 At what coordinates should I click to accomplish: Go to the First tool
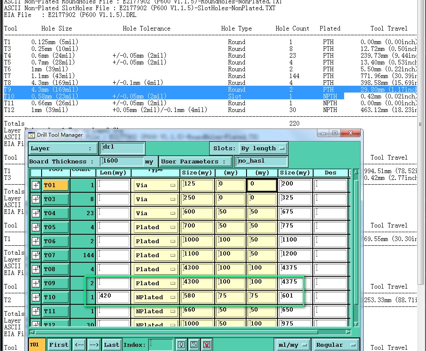point(59,345)
